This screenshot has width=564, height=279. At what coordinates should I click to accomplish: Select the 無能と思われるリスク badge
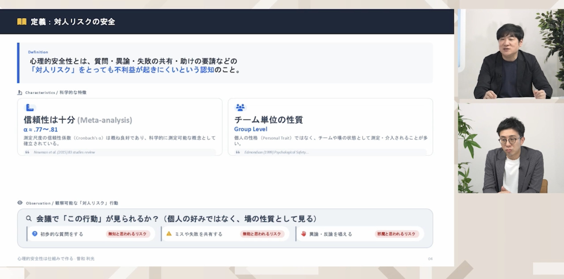click(x=262, y=234)
